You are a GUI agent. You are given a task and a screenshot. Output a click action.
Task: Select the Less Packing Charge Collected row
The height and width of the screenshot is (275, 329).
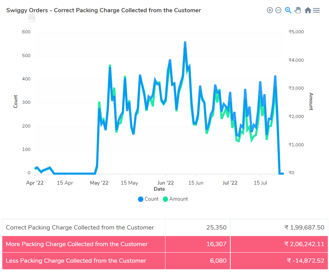coord(165,261)
